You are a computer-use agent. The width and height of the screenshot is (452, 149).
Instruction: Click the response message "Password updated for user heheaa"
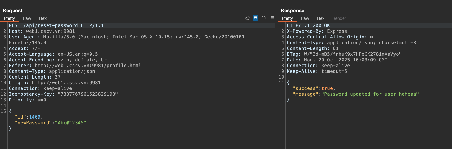370,94
